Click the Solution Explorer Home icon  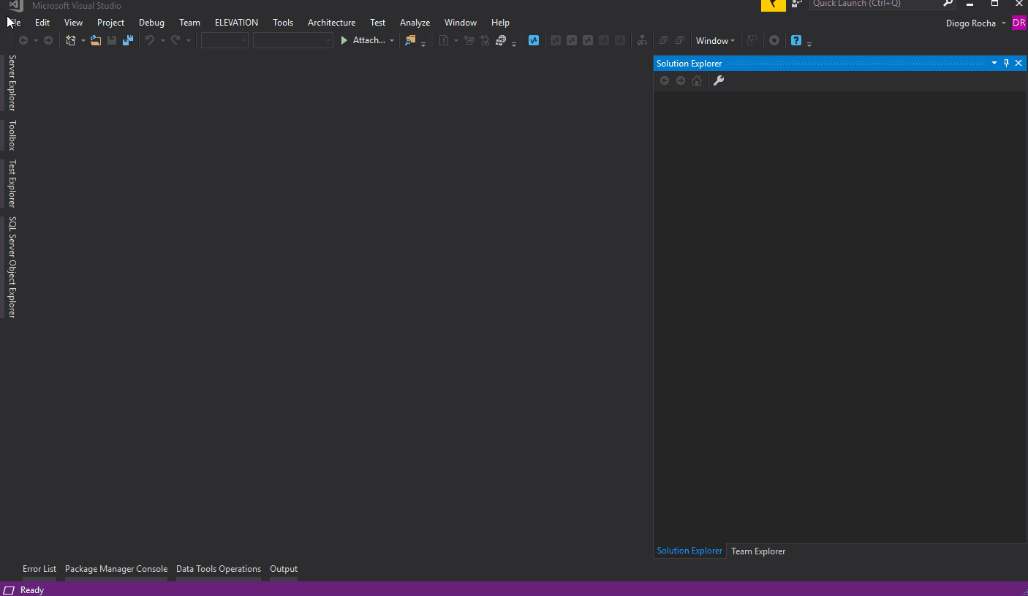[x=697, y=80]
